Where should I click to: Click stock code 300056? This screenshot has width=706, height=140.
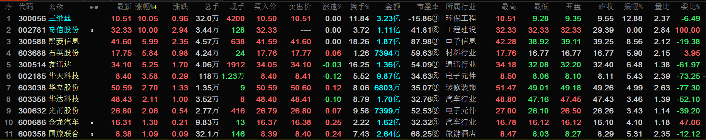[x=32, y=18]
